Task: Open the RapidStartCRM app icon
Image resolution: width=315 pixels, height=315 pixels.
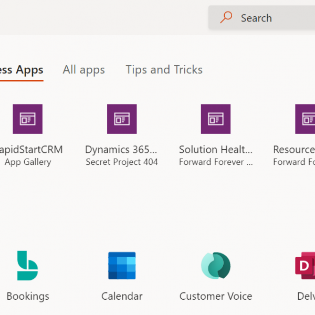Action: (27, 119)
